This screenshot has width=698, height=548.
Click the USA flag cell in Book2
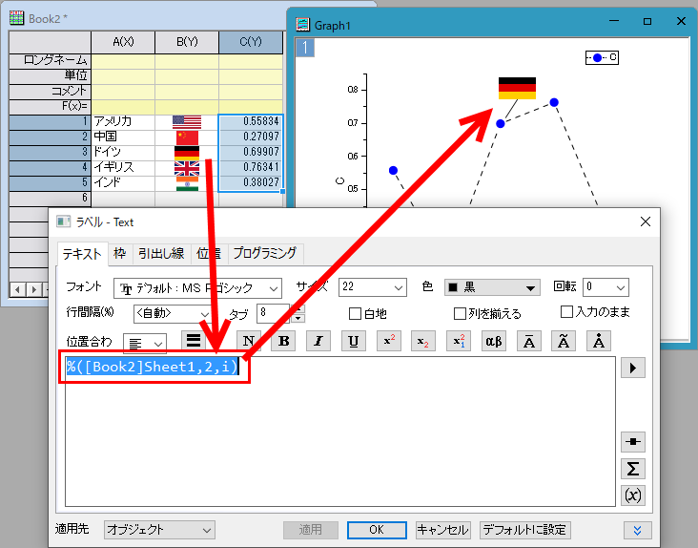click(187, 122)
